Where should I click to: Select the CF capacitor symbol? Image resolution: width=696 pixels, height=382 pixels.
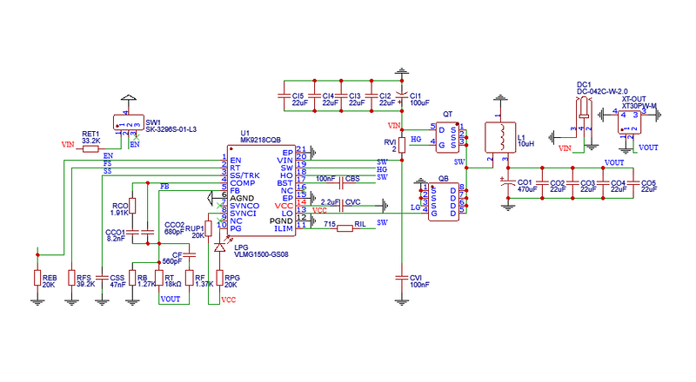click(x=189, y=255)
